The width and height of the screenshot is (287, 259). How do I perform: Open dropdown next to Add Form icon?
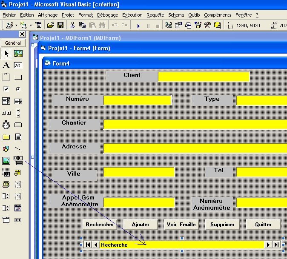[31, 25]
